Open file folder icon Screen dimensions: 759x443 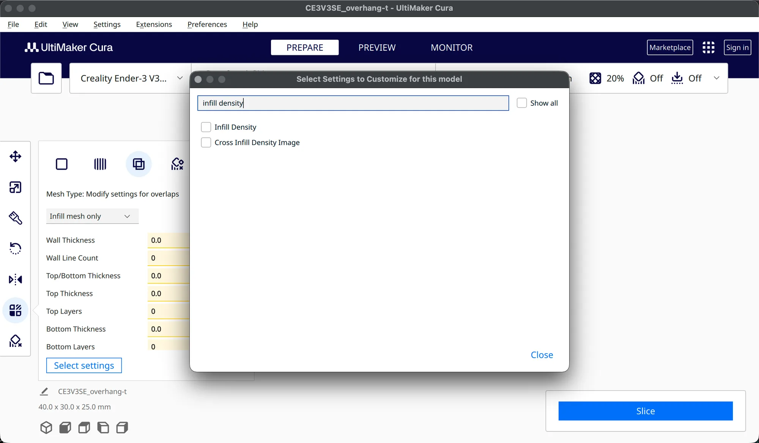[x=46, y=78]
